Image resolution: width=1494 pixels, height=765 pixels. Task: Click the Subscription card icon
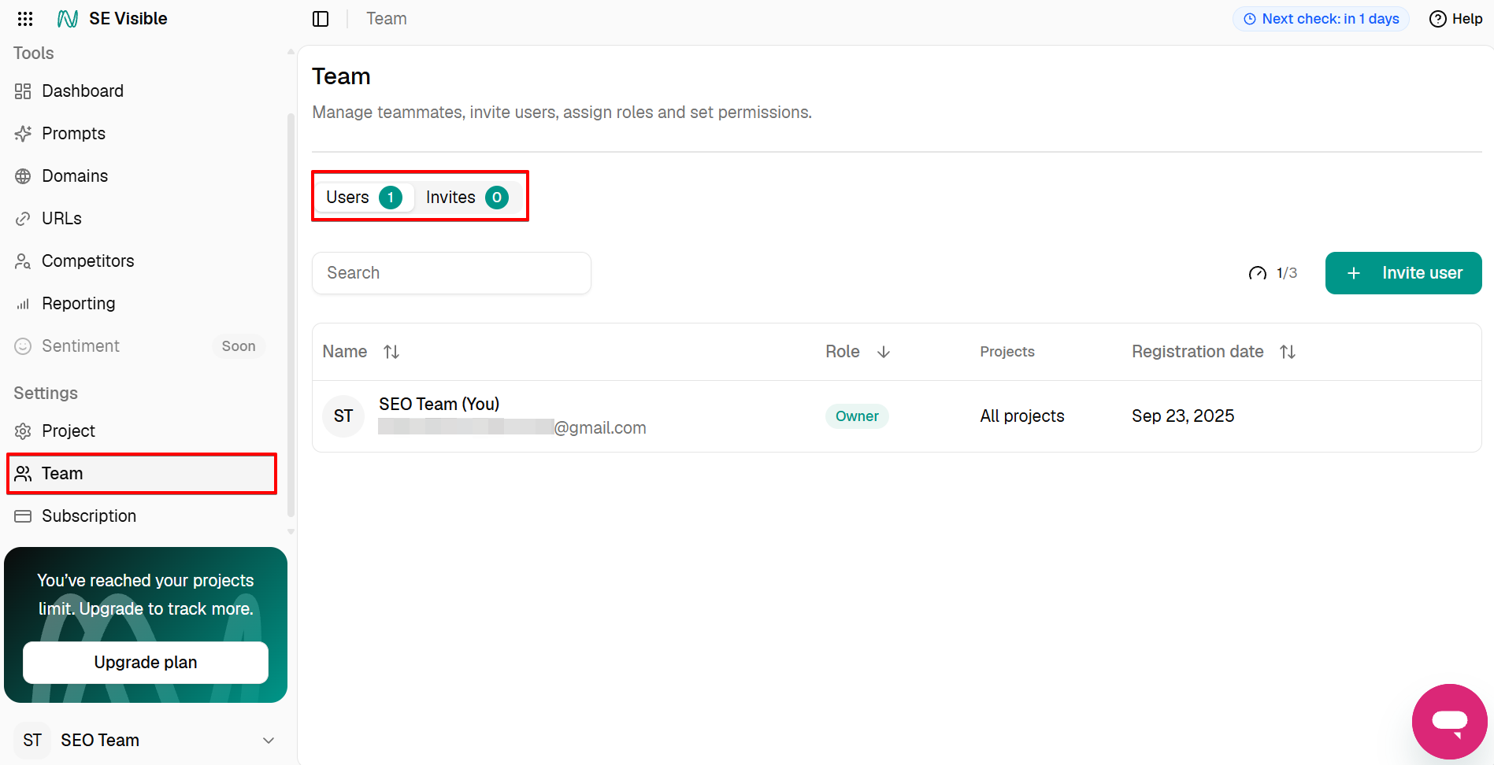coord(23,516)
